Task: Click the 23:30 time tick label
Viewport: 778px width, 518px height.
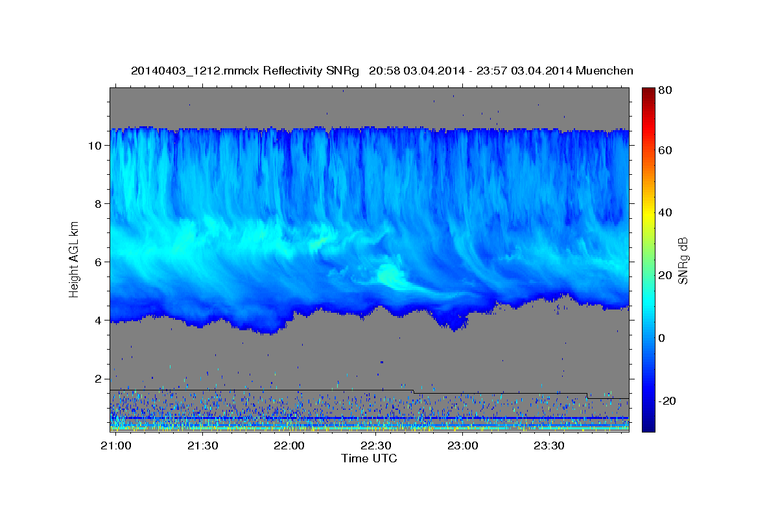Action: (549, 446)
